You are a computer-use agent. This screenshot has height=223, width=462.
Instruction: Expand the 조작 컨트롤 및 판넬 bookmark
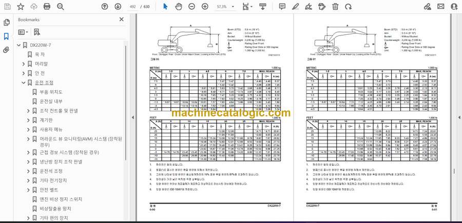pos(28,111)
